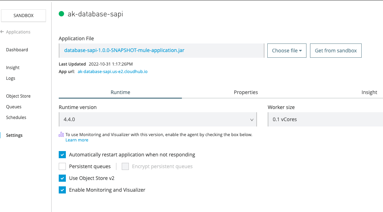This screenshot has height=212, width=383.
Task: Select the Runtime tab
Action: [120, 92]
